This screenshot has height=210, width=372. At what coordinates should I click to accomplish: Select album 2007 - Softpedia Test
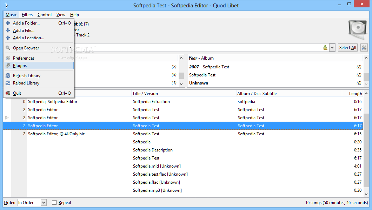point(275,67)
